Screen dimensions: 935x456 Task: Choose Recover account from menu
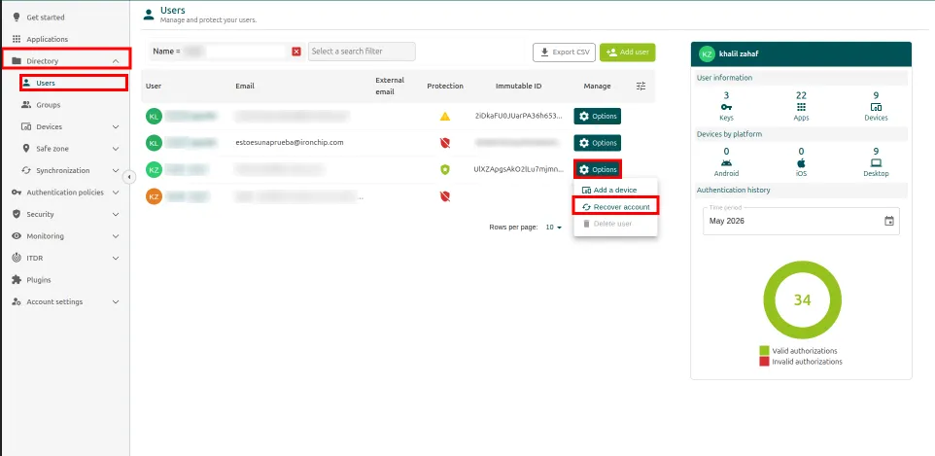(x=615, y=206)
